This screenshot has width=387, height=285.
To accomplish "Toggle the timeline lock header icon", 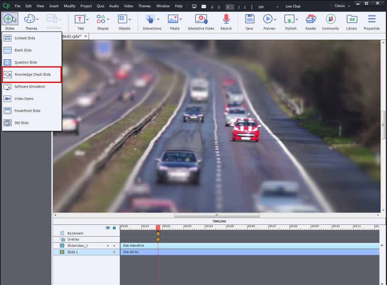I will tap(114, 228).
